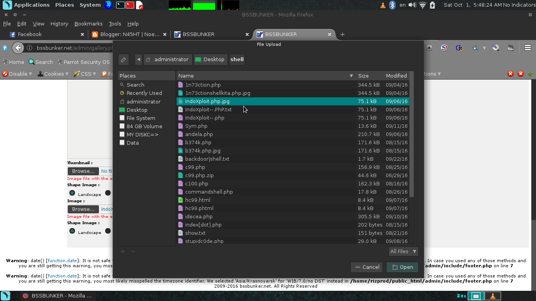Click the pencil icon to type a filename
Viewport: 536px width, 301px height.
pos(123,59)
